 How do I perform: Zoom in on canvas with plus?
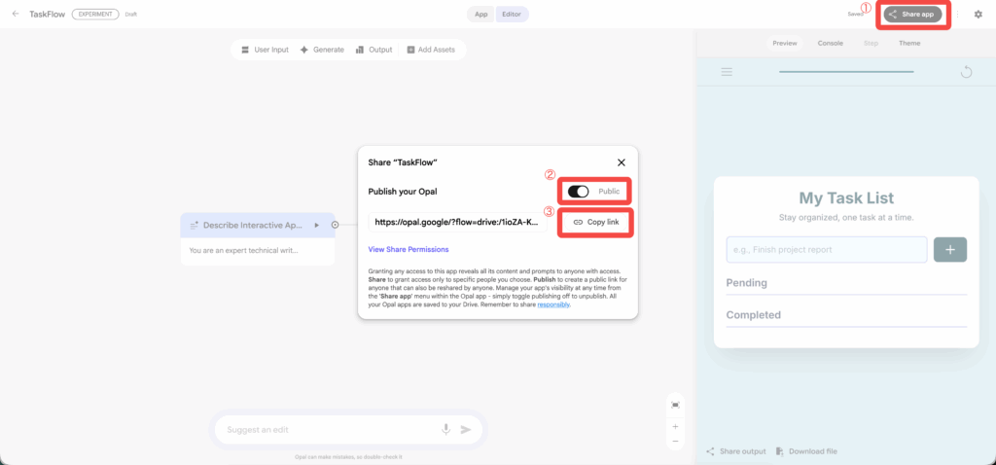(x=675, y=426)
